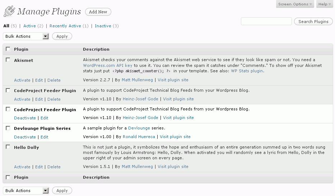
Task: Focus the plugin search text field
Action: coord(266,21)
